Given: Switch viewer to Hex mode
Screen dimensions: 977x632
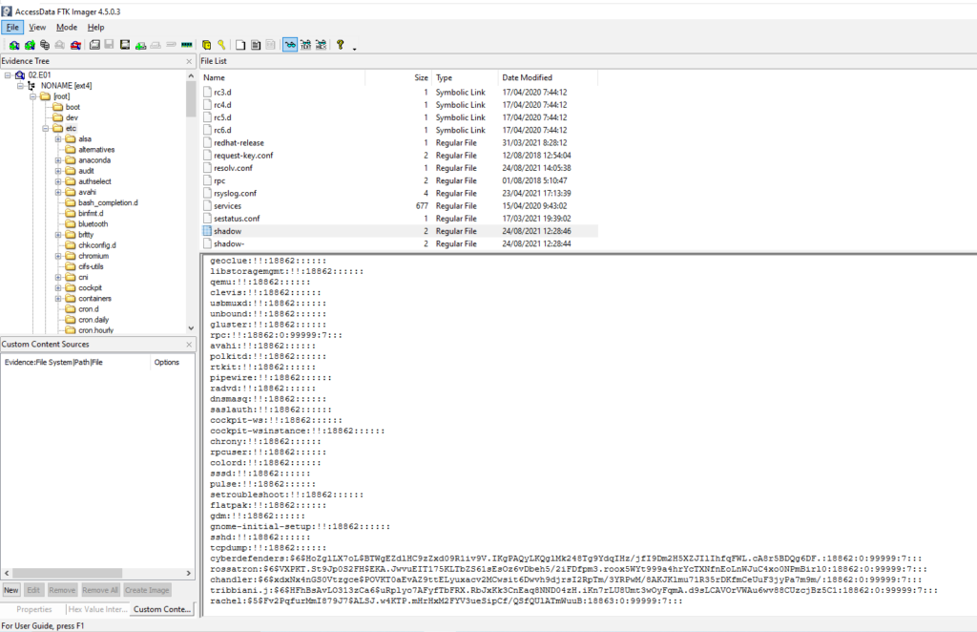Looking at the screenshot, I should tap(322, 45).
